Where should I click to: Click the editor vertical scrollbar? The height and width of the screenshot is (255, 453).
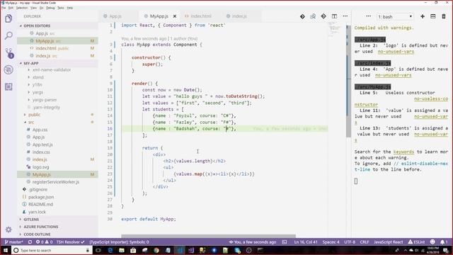pos(348,81)
